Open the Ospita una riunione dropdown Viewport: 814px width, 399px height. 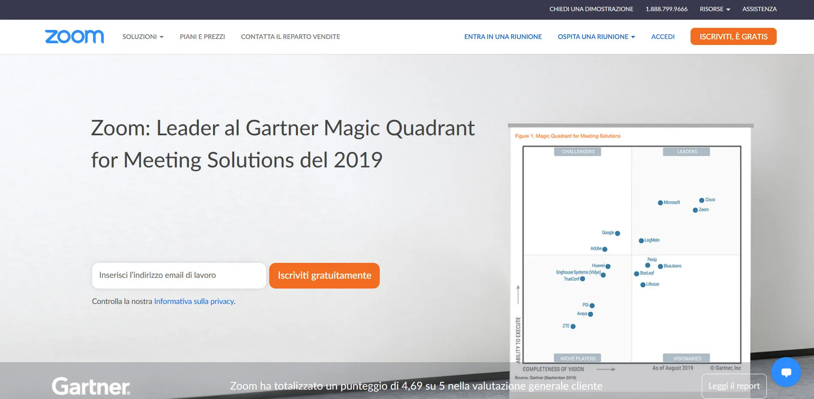(596, 37)
